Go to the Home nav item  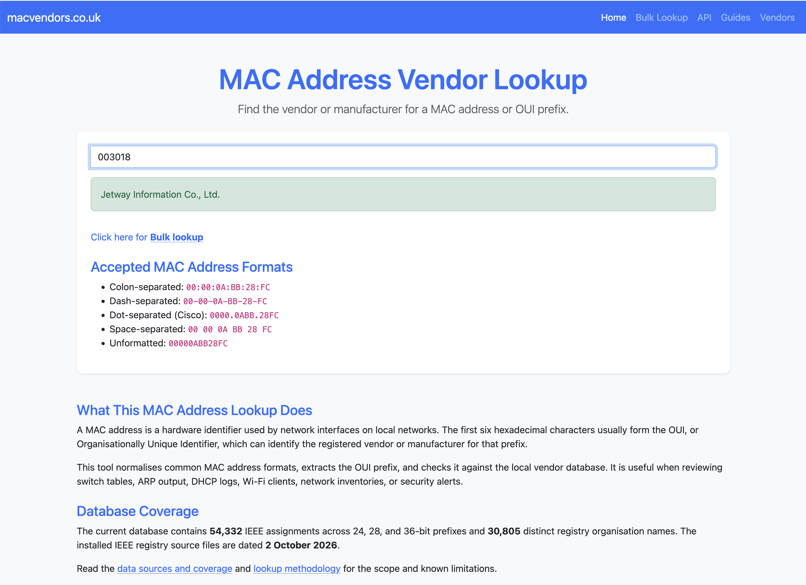[x=613, y=18]
